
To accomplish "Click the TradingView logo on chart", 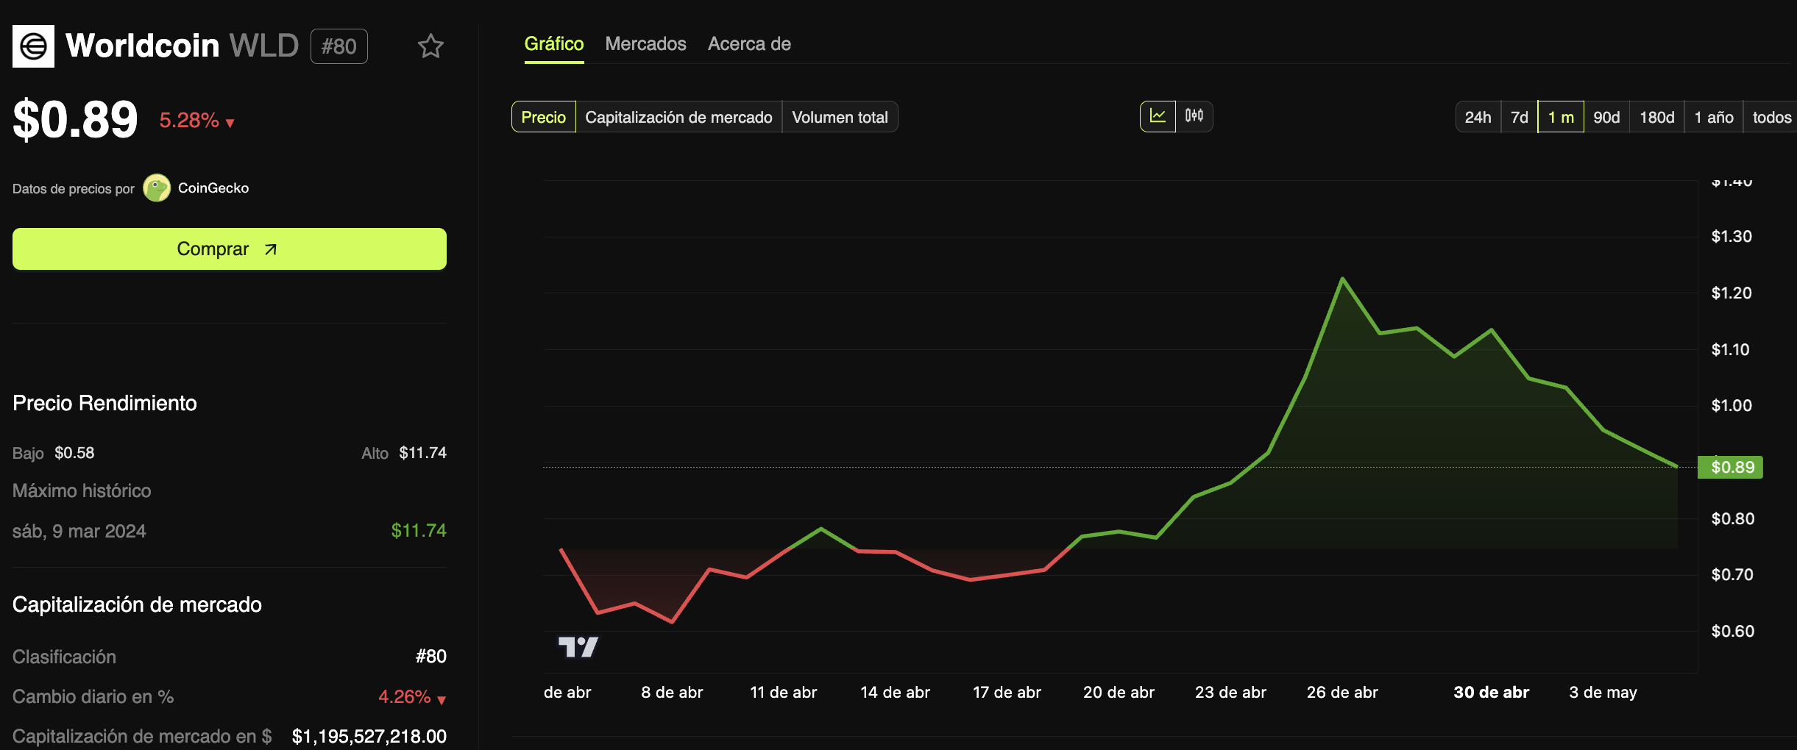I will tap(578, 647).
